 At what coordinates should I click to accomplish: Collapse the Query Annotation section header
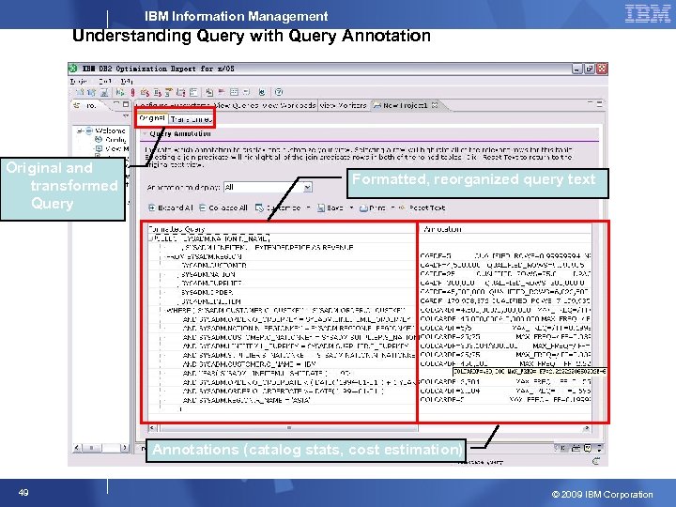(145, 133)
